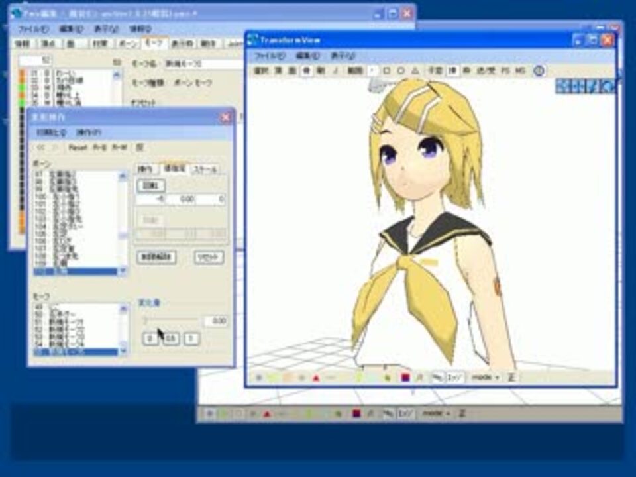Screen dimensions: 636x477
Task: Click Z icon in rear view window toolbar
Action: (462, 413)
